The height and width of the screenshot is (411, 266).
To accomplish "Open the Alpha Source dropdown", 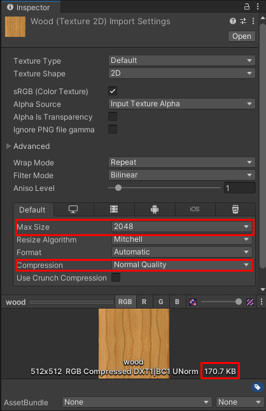I will pyautogui.click(x=181, y=104).
